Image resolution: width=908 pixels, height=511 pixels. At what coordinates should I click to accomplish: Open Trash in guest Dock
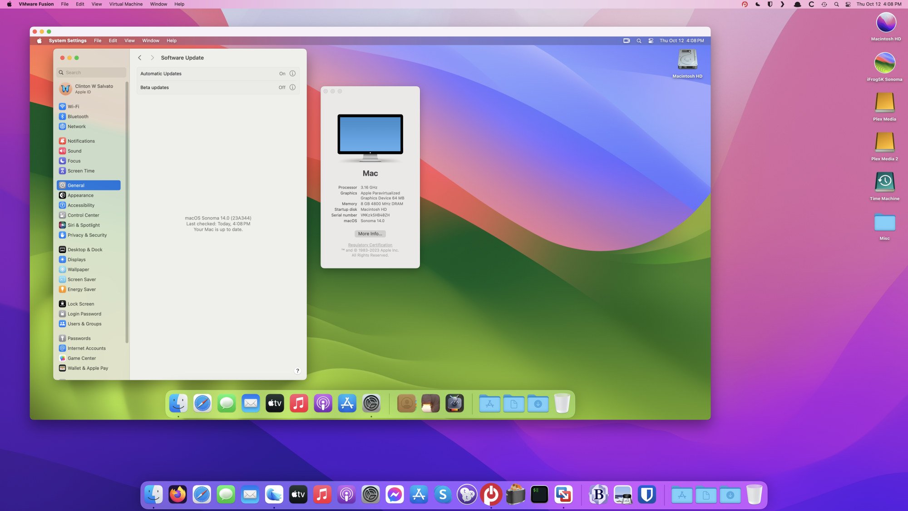pos(562,403)
